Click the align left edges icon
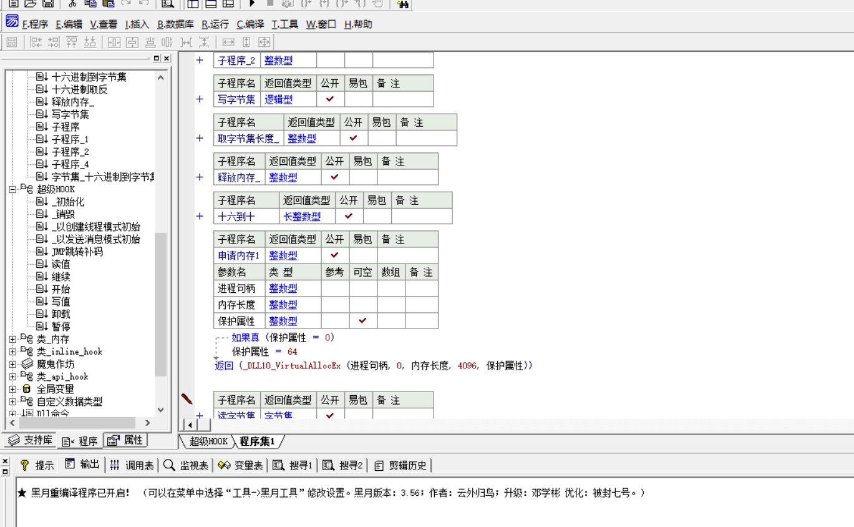 coord(36,42)
